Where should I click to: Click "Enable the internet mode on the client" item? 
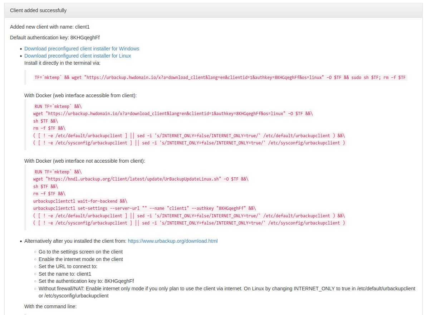pyautogui.click(x=81, y=259)
